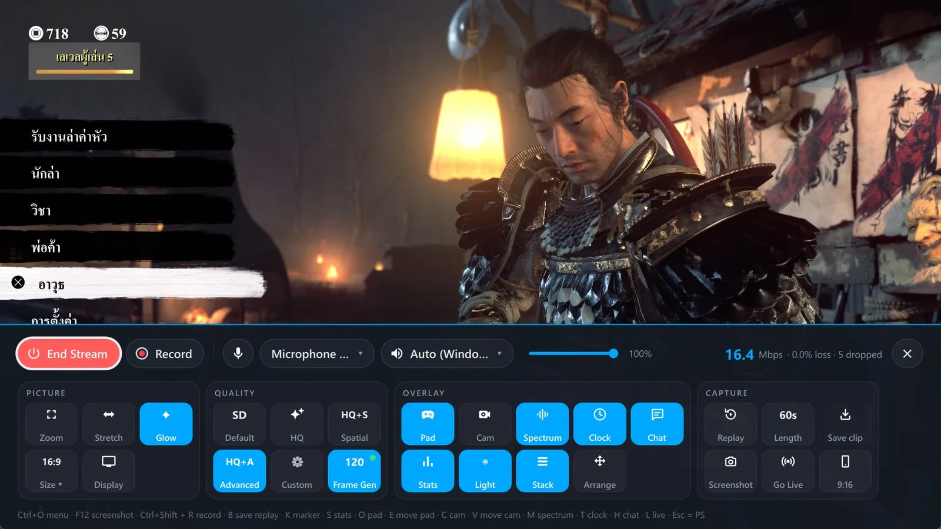Viewport: 941px width, 529px height.
Task: Choose HQ+S Spatial quality
Action: coord(355,424)
